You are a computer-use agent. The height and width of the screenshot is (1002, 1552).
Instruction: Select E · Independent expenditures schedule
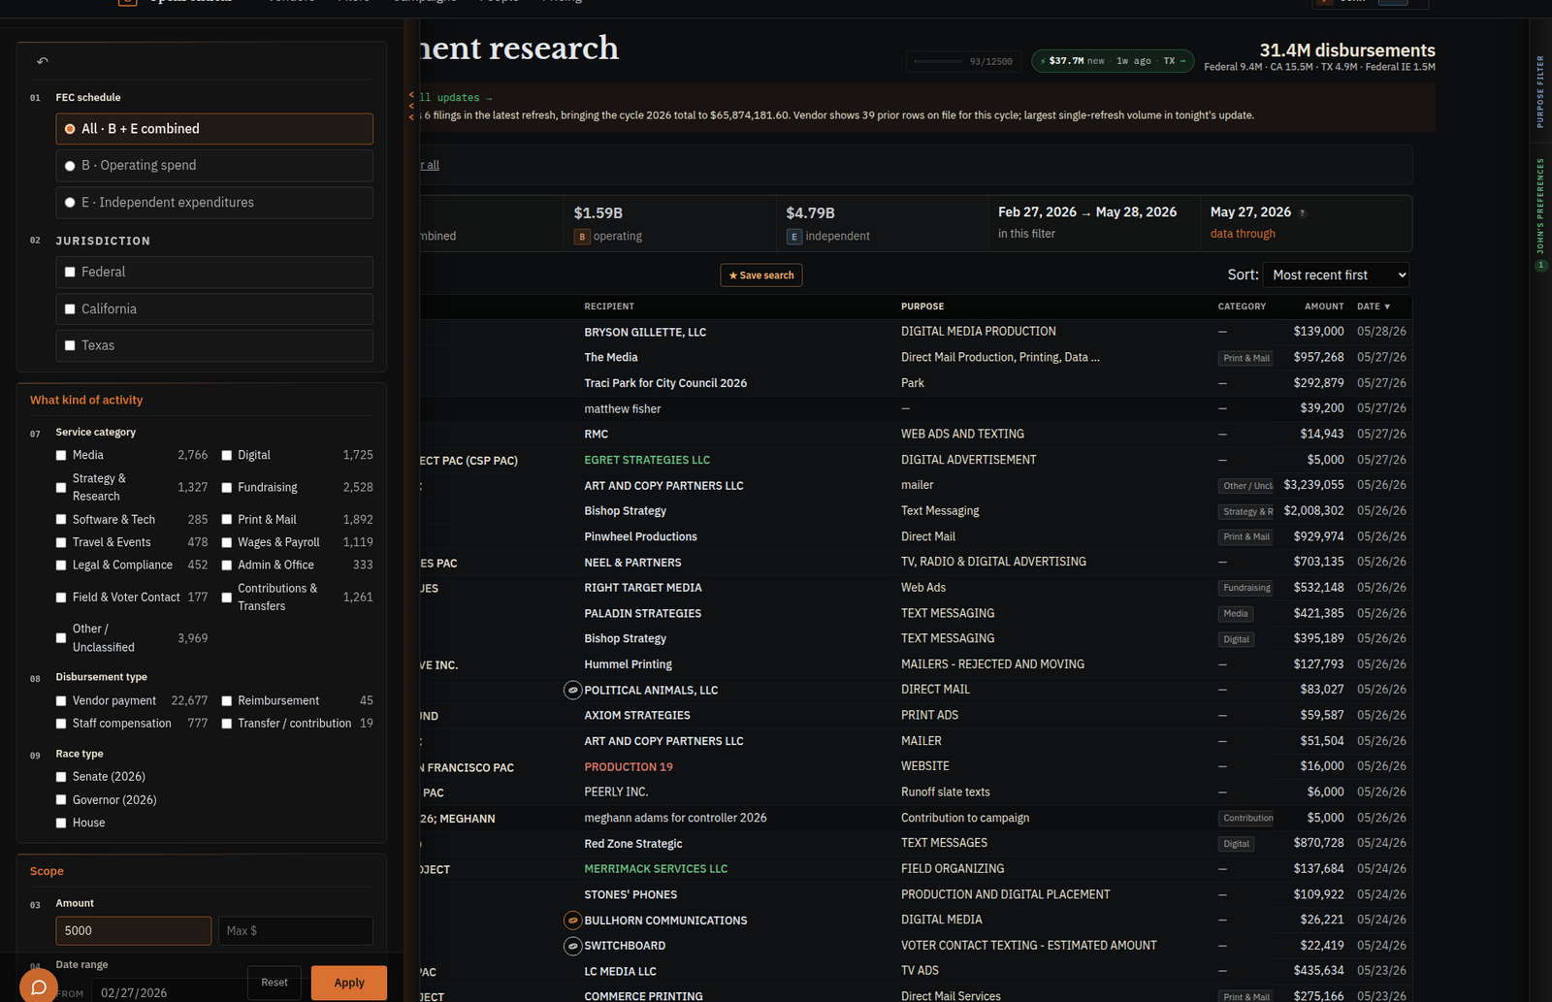pos(214,203)
